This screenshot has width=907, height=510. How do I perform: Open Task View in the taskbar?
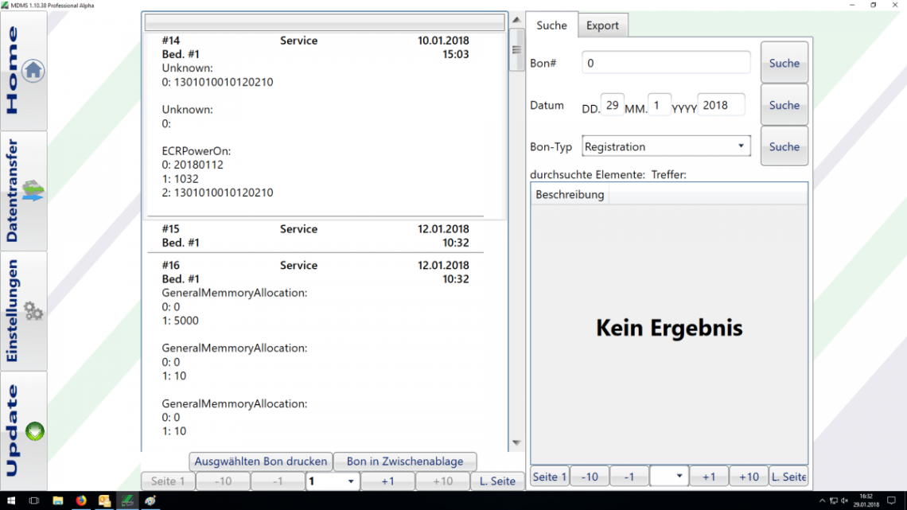(x=34, y=500)
